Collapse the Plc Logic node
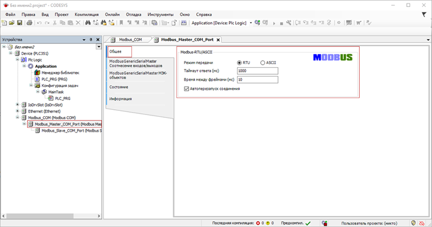 (18, 60)
